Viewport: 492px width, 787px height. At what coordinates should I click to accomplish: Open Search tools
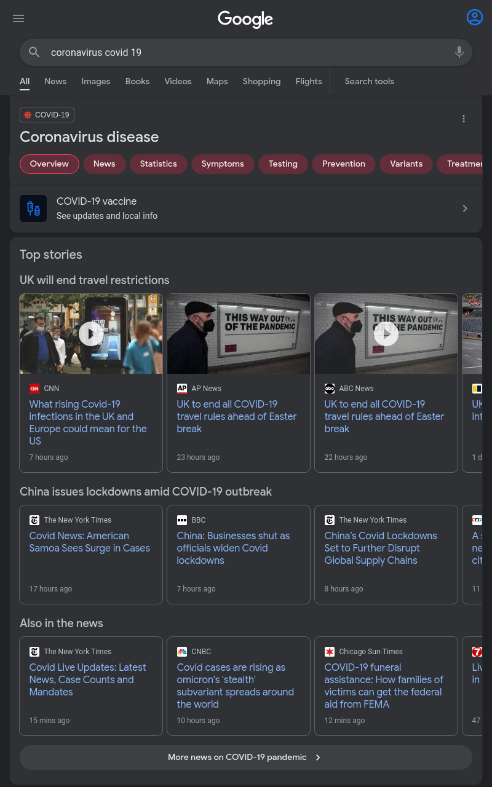[x=369, y=81]
